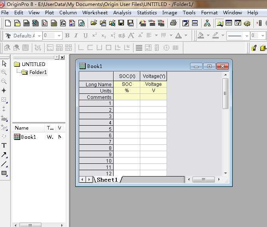This screenshot has height=227, width=267.
Task: Insert Greek symbols button
Action: tap(122, 35)
